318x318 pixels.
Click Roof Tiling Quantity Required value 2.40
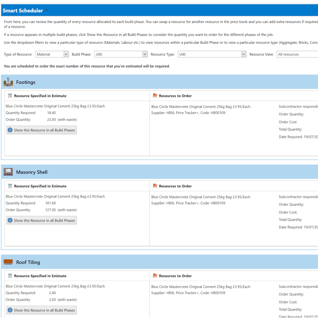point(52,293)
